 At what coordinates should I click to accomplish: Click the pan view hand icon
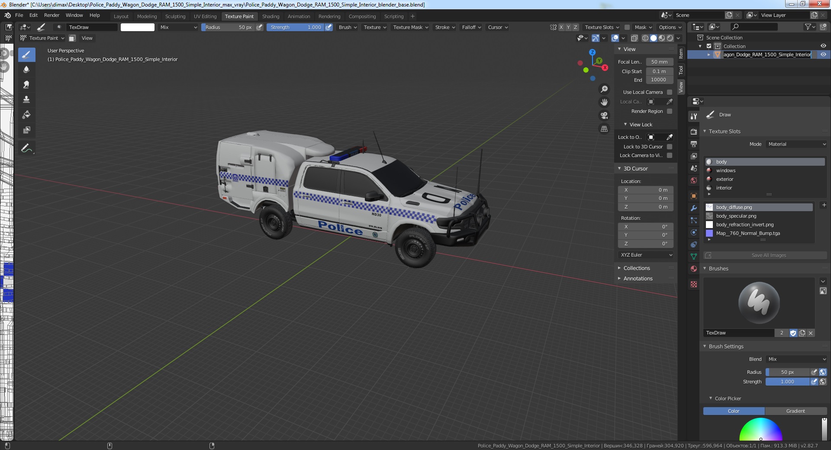coord(604,103)
